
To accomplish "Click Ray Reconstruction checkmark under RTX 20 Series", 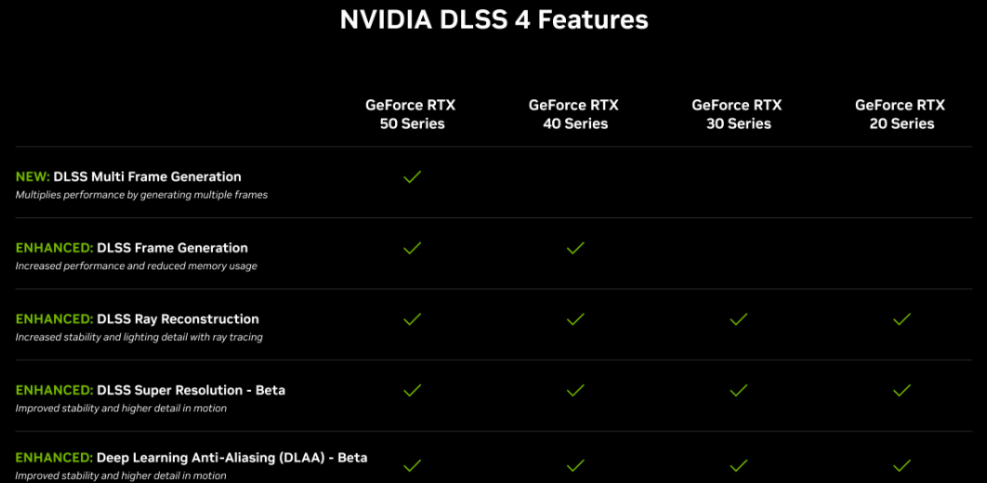I will [x=901, y=320].
